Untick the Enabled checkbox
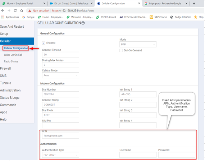Image resolution: width=205 pixels, height=161 pixels. (44, 43)
